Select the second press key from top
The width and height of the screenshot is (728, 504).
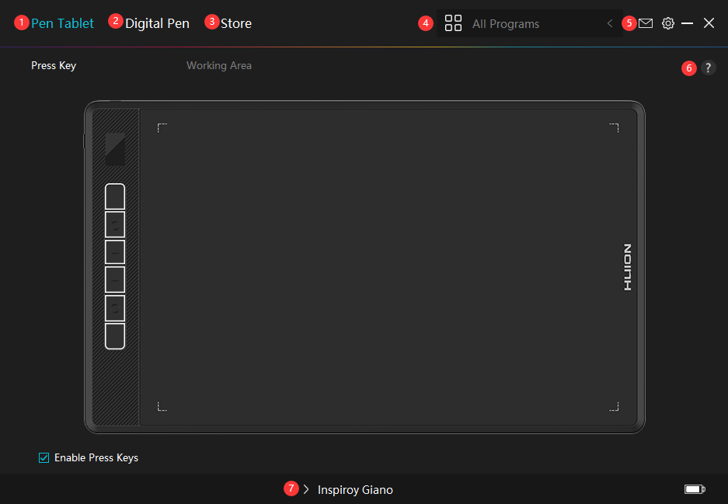pos(115,224)
